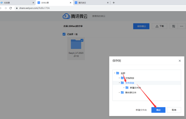Expand the 群共享文件 folder arrow
Viewport: 186px width, 119px height.
coord(119,93)
